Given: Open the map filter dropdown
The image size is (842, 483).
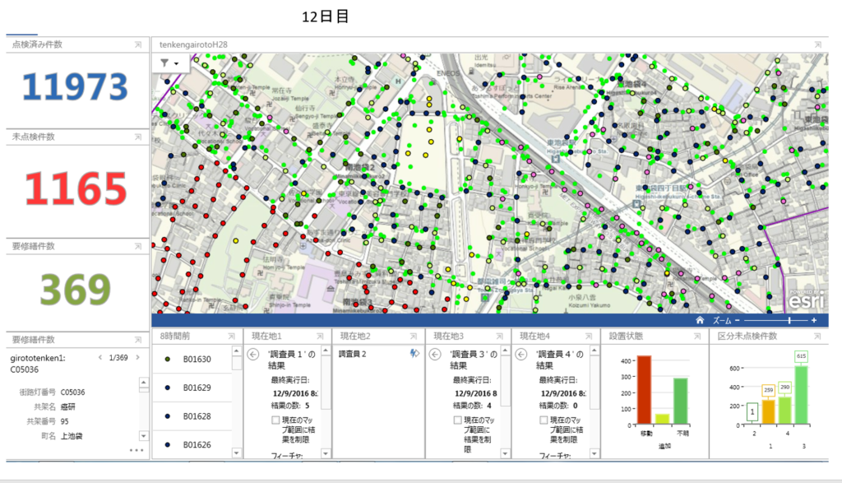Looking at the screenshot, I should click(169, 63).
